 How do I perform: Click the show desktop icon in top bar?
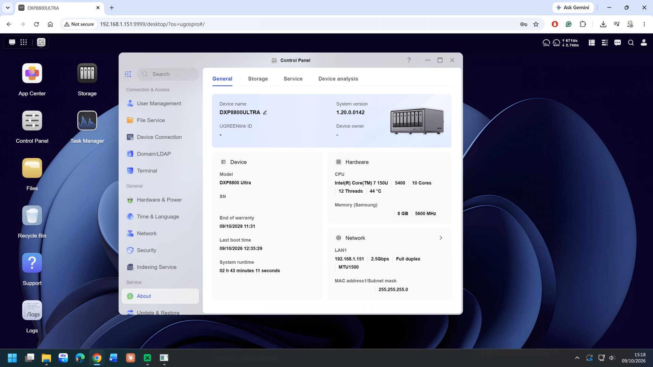tap(12, 42)
